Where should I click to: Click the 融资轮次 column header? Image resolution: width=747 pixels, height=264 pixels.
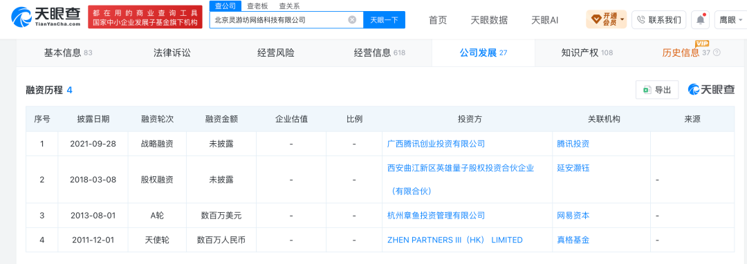[x=157, y=120]
